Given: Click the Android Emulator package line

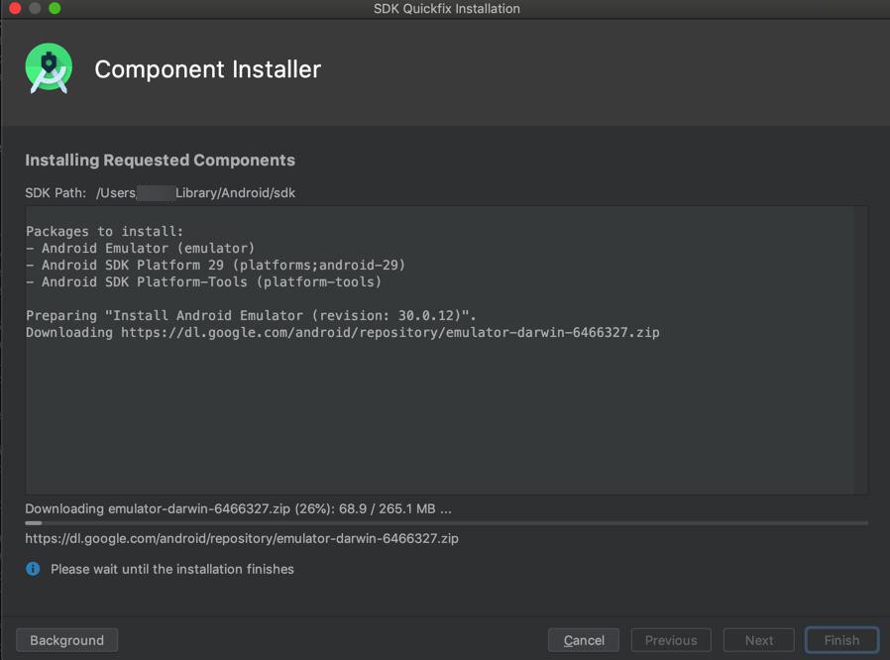Looking at the screenshot, I should point(141,248).
